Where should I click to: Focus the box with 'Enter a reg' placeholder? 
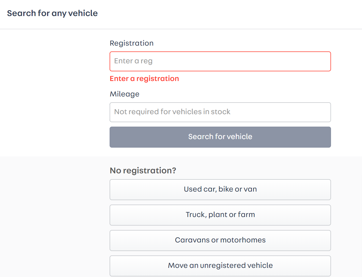click(x=220, y=61)
